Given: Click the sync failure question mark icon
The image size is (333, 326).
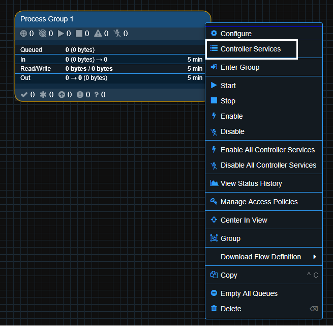Looking at the screenshot, I should (97, 94).
